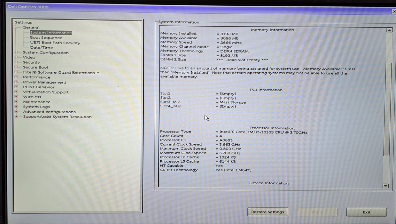Screen dimensions: 396x224
Task: Click the Memory Information heading
Action: coord(272,30)
